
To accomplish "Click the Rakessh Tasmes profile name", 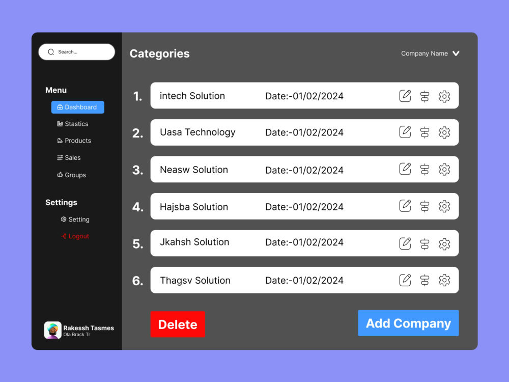I will pos(89,328).
